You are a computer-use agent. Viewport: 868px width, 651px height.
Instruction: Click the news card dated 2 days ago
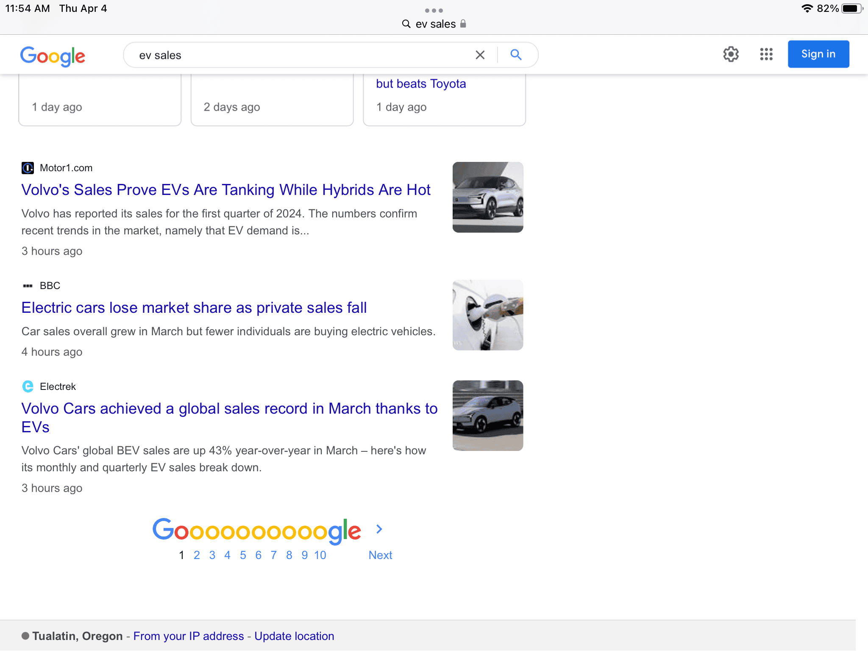click(x=272, y=100)
